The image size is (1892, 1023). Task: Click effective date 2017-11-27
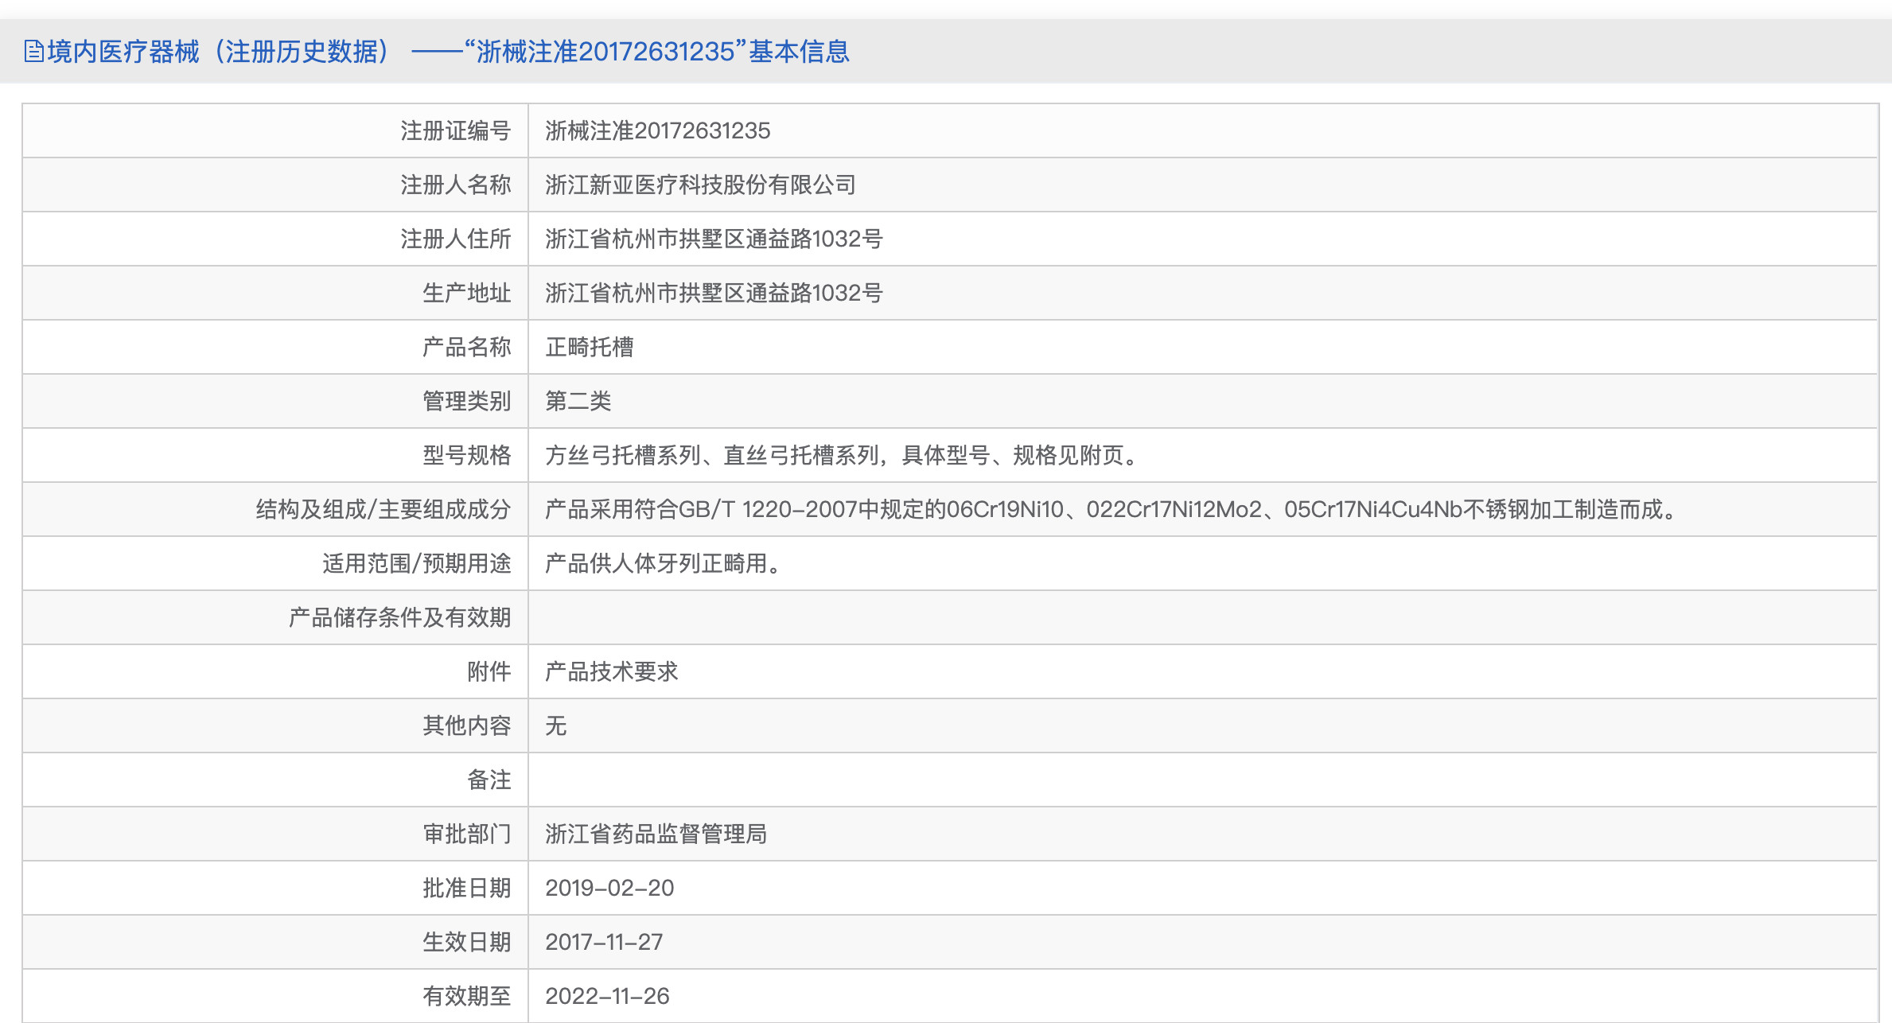[604, 942]
